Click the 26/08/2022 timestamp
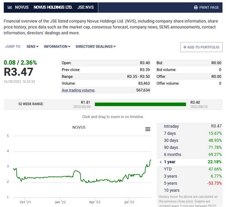This screenshot has height=207, width=226. point(19,82)
